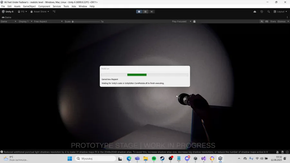Click the Unity 6 logo button
290x163 pixels.
point(8,12)
